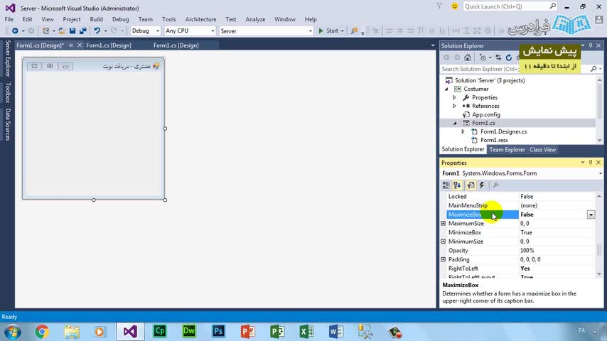Image resolution: width=607 pixels, height=341 pixels.
Task: Click in the Quick Launch search field
Action: click(506, 6)
